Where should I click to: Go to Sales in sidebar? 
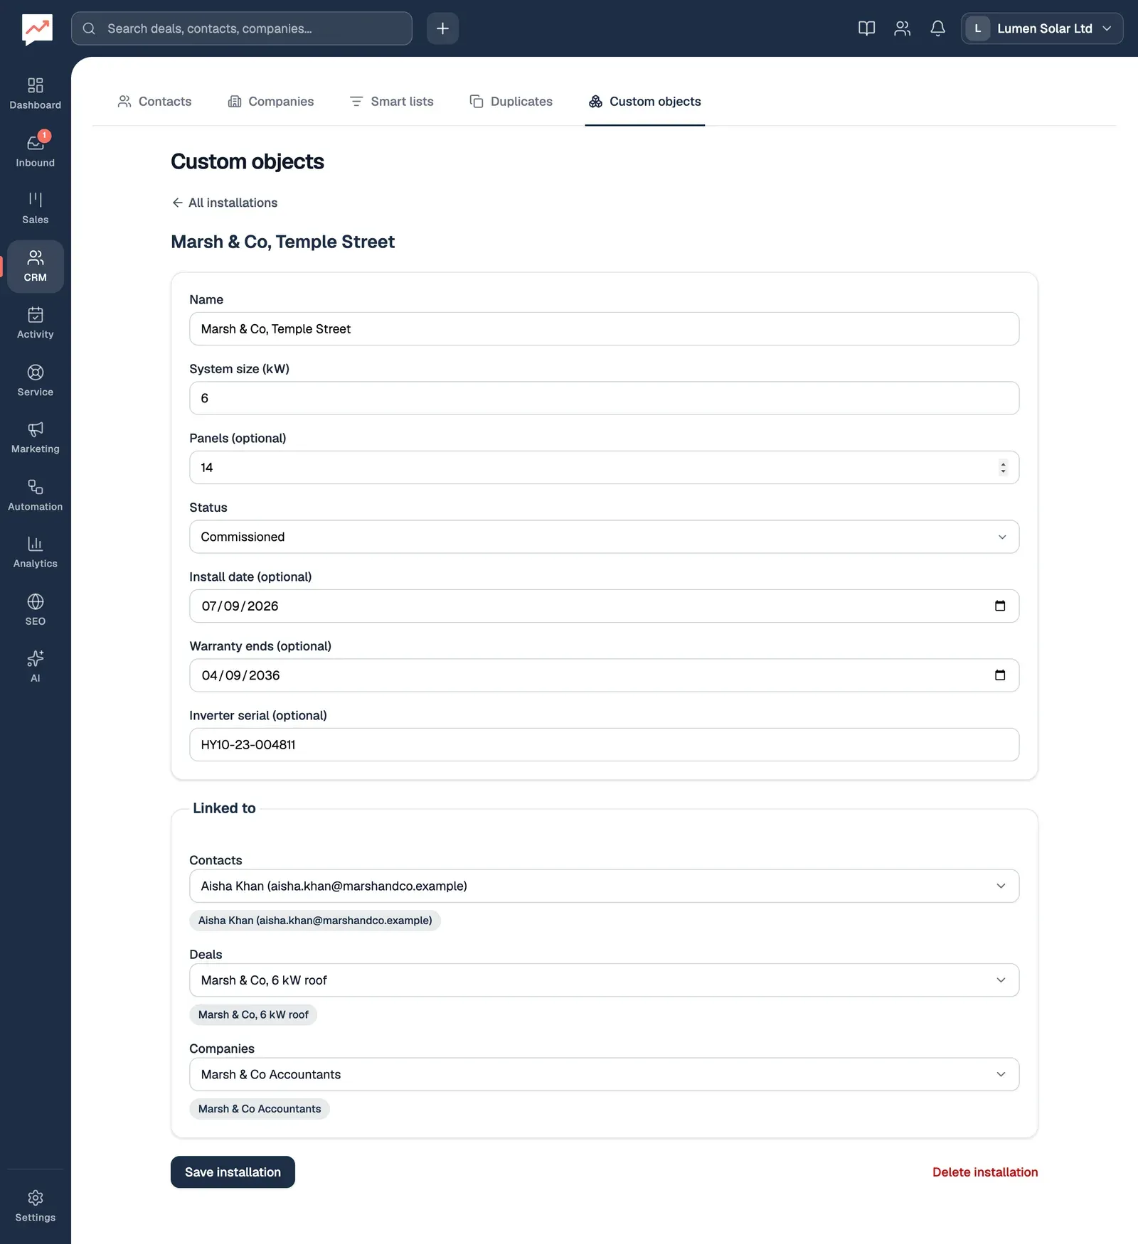coord(35,208)
